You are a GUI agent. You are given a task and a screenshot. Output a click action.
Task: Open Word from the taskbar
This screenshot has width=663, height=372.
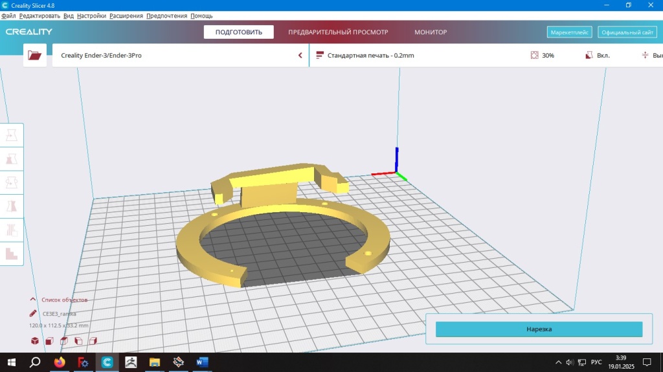pos(202,362)
